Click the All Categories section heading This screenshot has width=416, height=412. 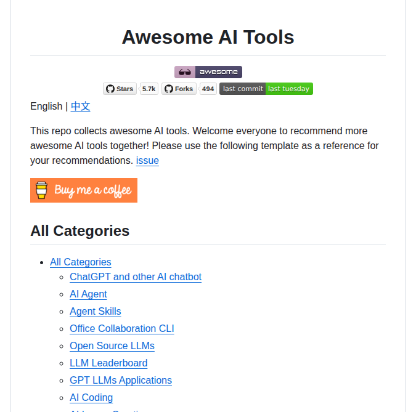pyautogui.click(x=80, y=231)
